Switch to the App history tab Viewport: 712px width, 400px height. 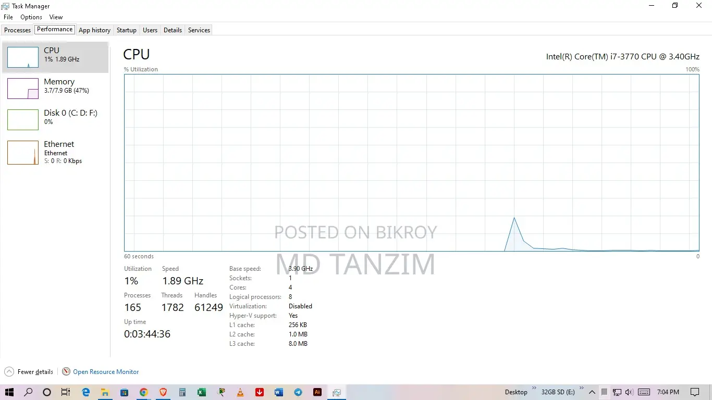coord(94,30)
